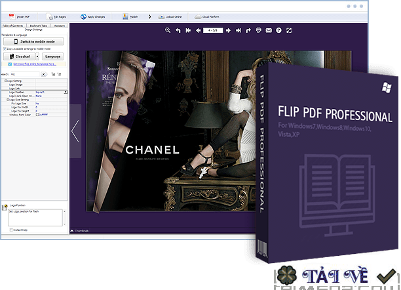The height and width of the screenshot is (290, 401).
Task: Toggle Copy available settings to mobile mode
Action: (5, 49)
